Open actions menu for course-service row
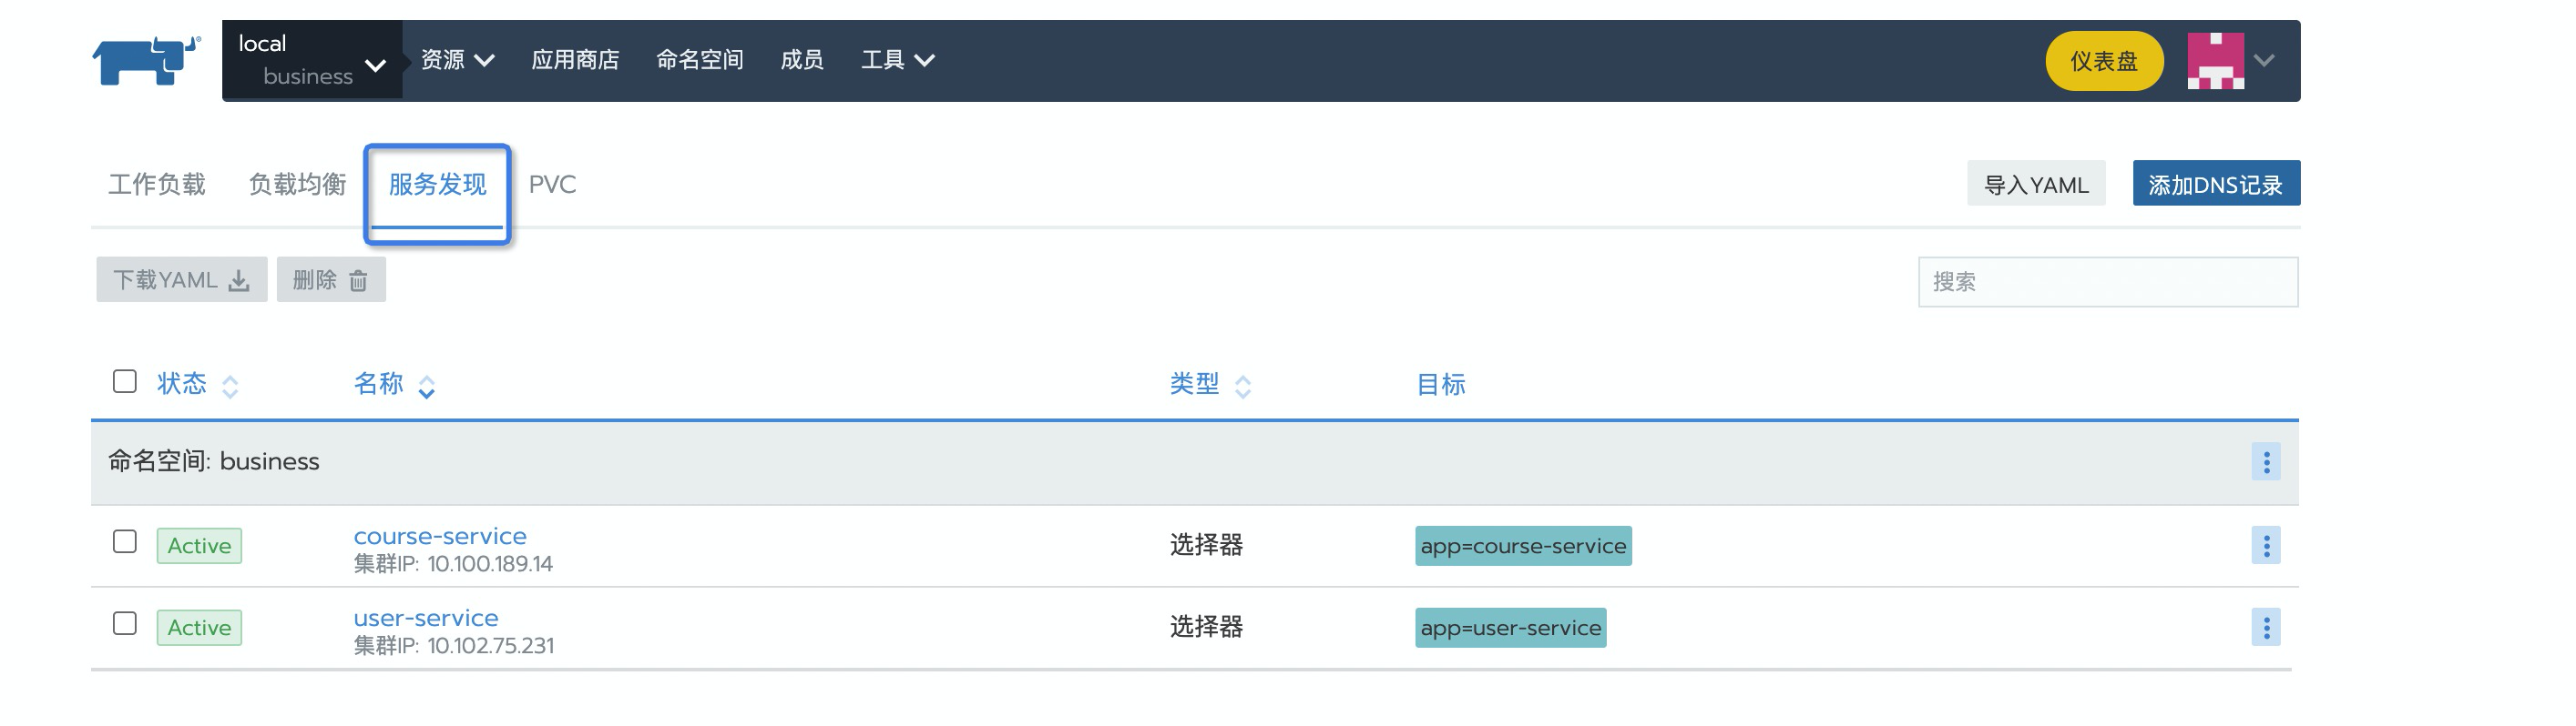Viewport: 2576px width, 726px height. [2265, 545]
